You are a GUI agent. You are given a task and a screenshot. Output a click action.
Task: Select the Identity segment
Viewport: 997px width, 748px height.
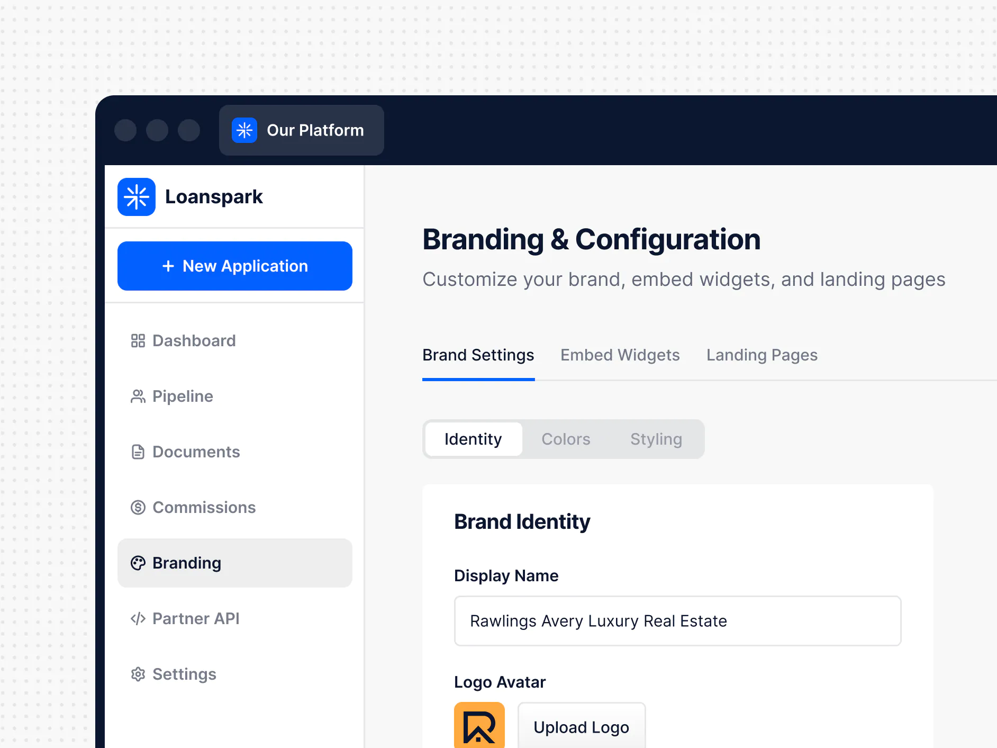[x=474, y=439]
